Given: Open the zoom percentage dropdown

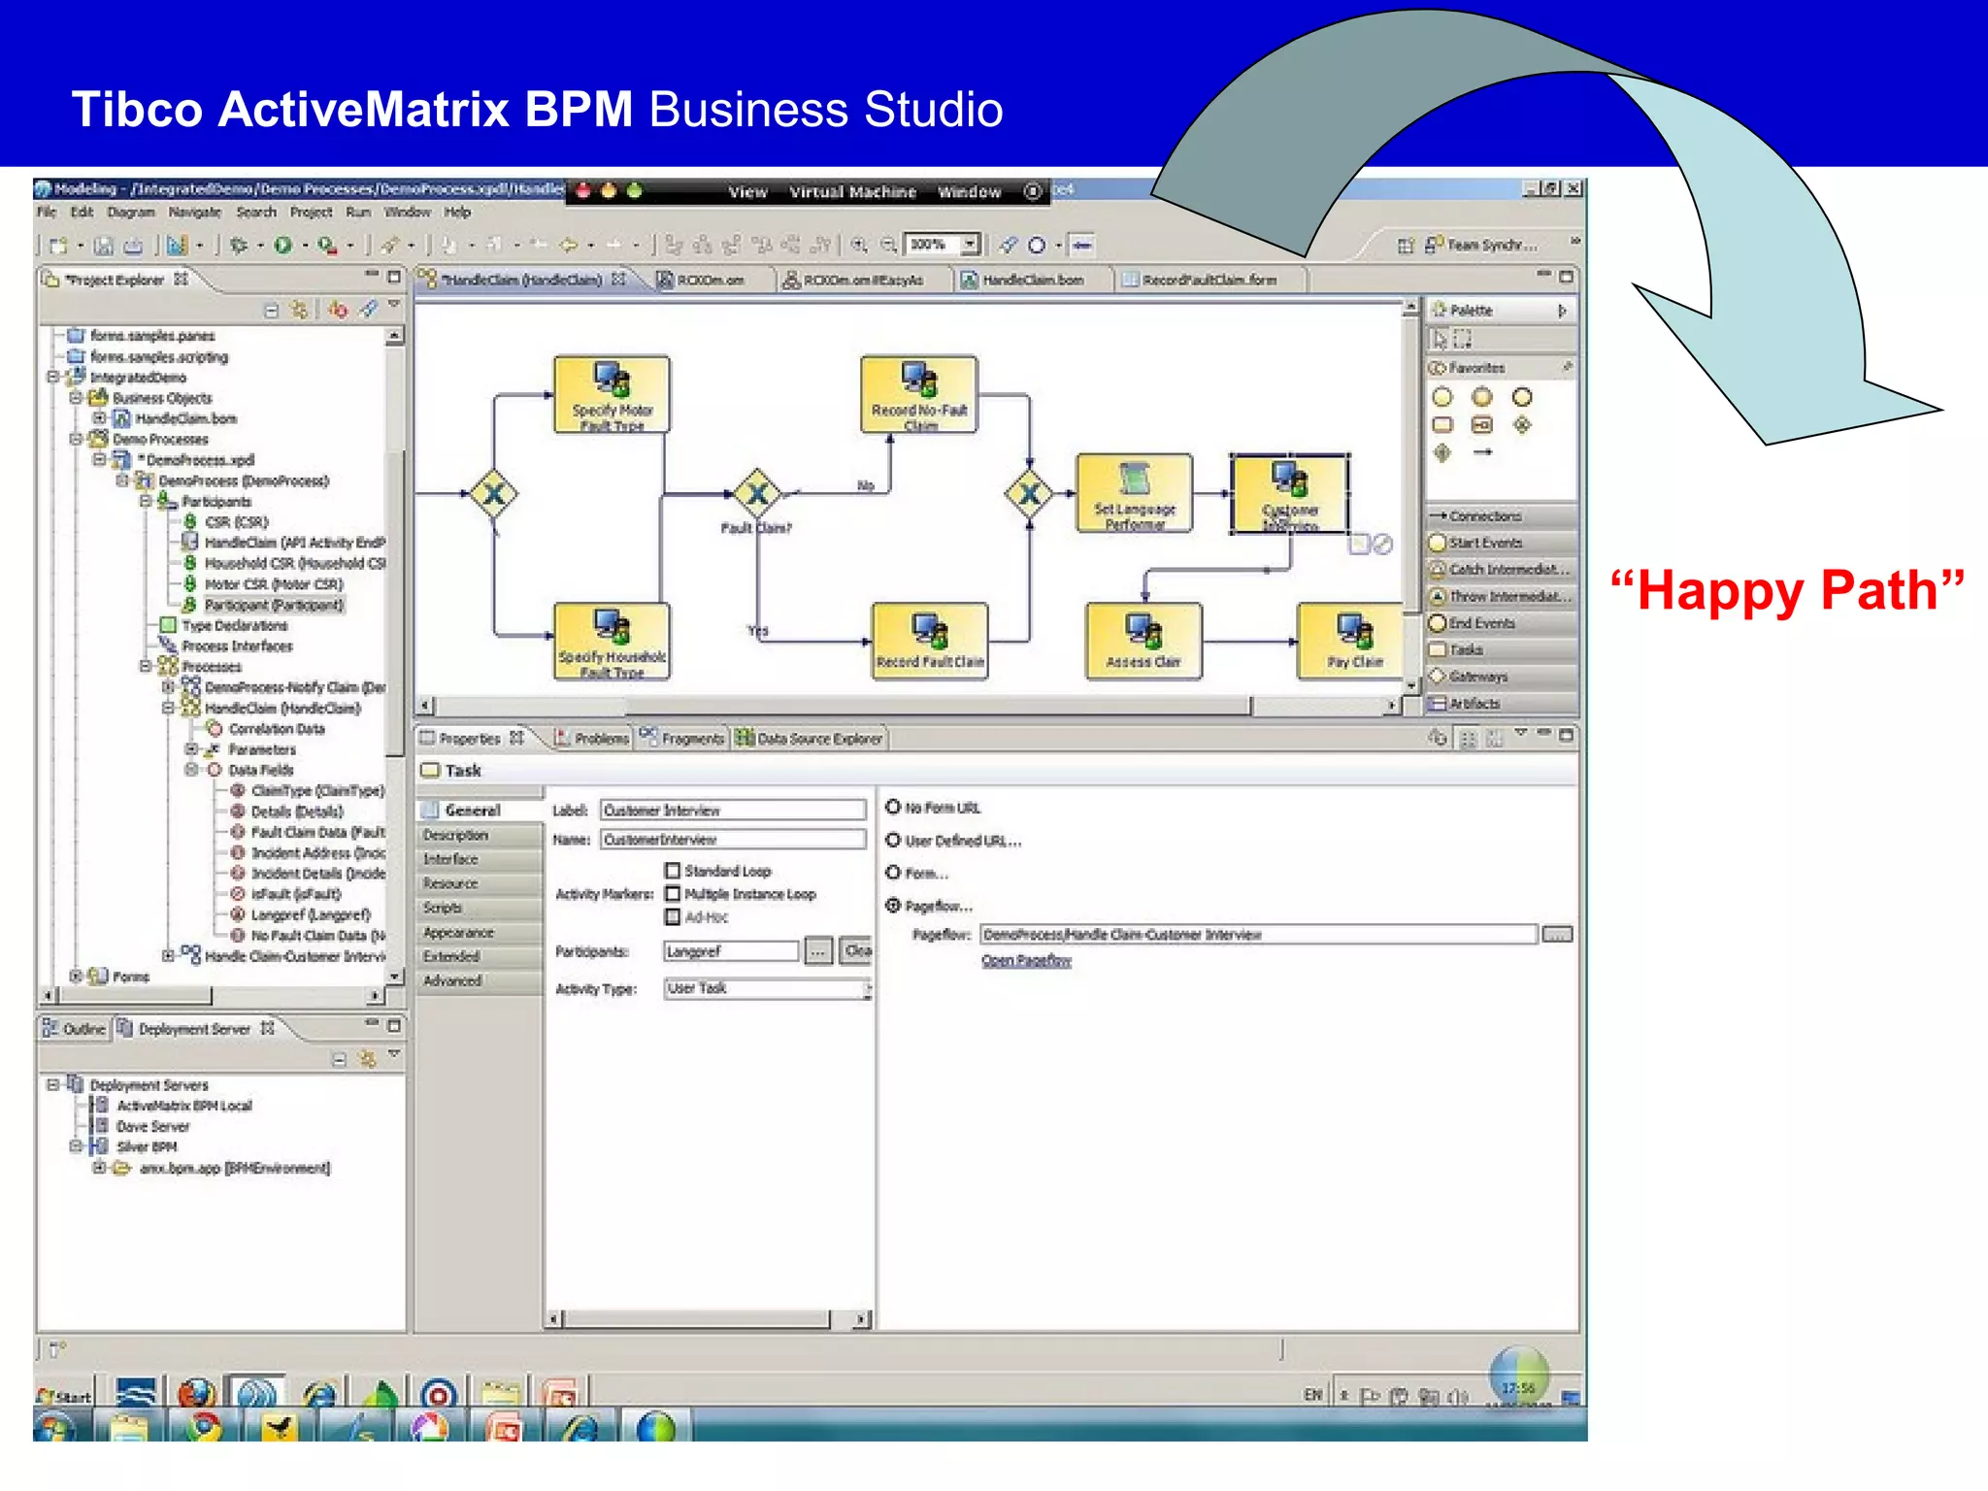Looking at the screenshot, I should tap(969, 245).
